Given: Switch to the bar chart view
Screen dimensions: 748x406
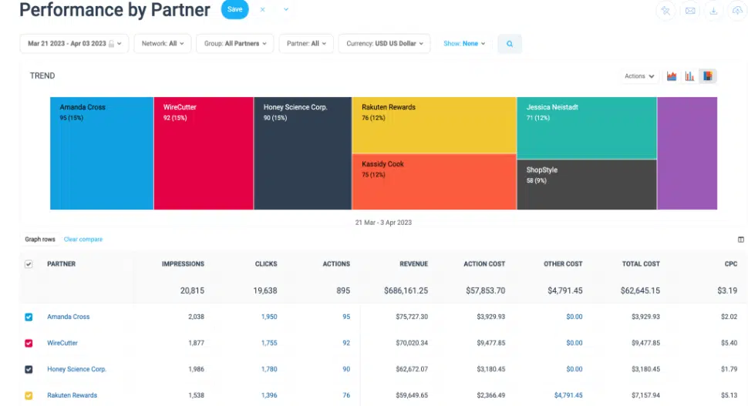Looking at the screenshot, I should (x=689, y=76).
